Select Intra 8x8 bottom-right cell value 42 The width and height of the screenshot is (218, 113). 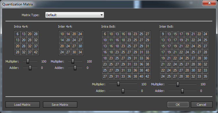[x=147, y=76]
